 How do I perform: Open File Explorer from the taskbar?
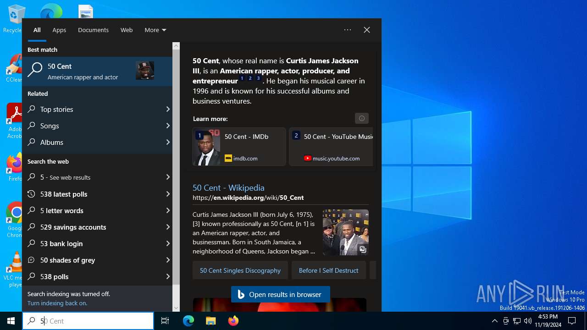[x=210, y=321]
